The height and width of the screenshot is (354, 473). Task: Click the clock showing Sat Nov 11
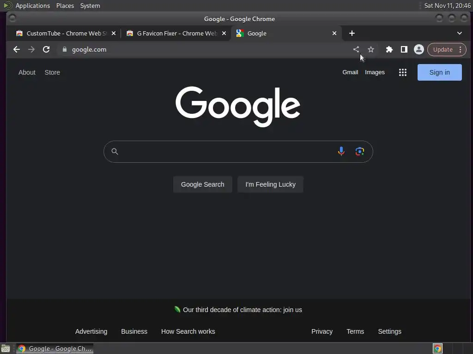tap(447, 6)
